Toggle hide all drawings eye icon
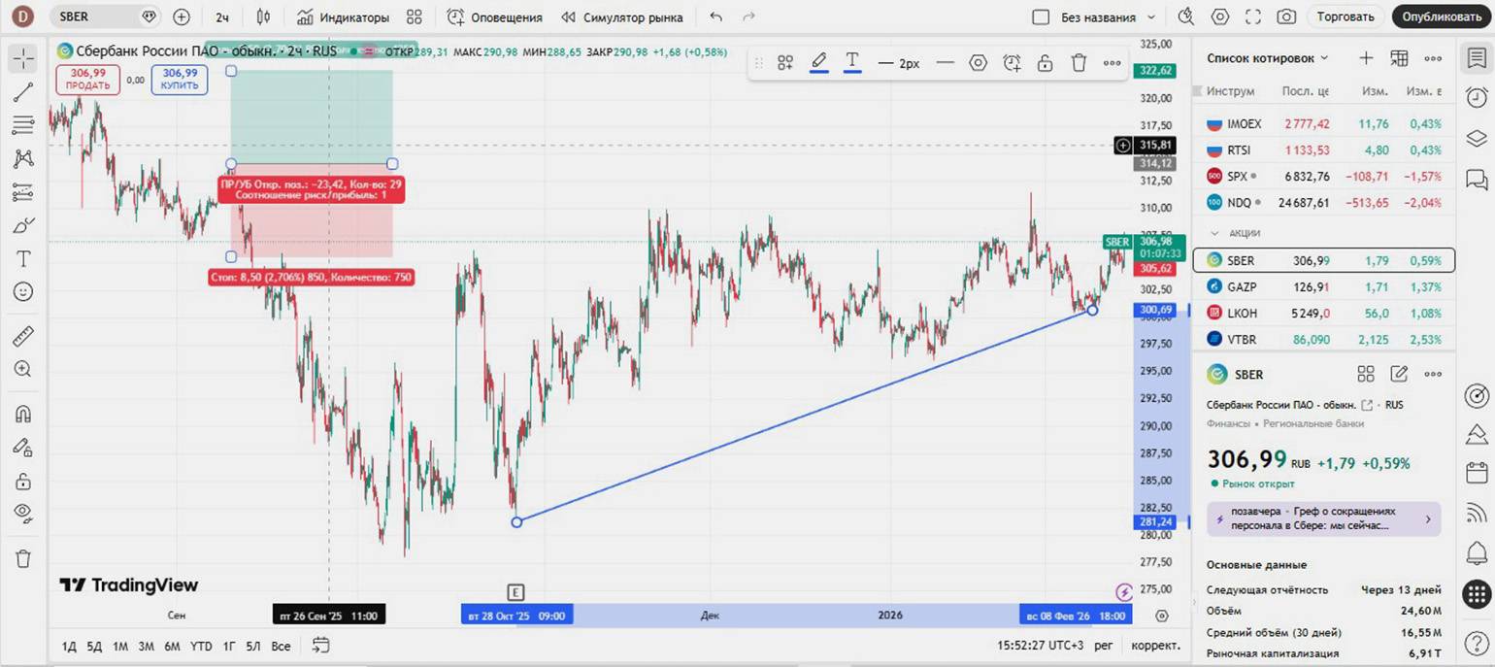Image resolution: width=1495 pixels, height=667 pixels. (x=23, y=513)
